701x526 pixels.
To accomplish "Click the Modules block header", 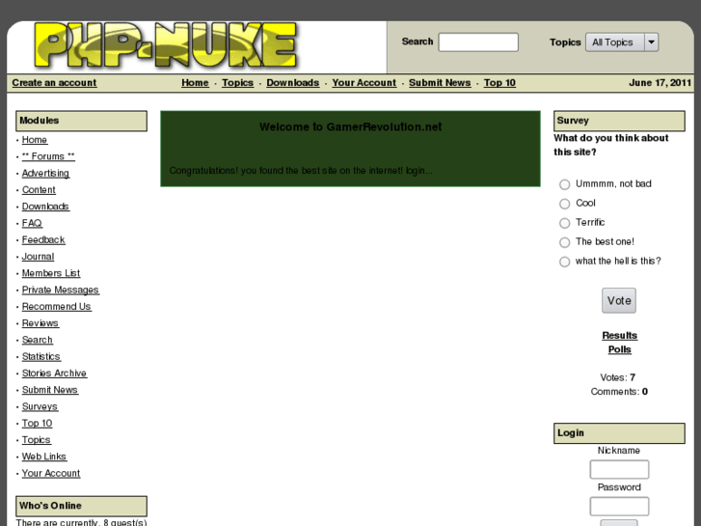I will (81, 121).
